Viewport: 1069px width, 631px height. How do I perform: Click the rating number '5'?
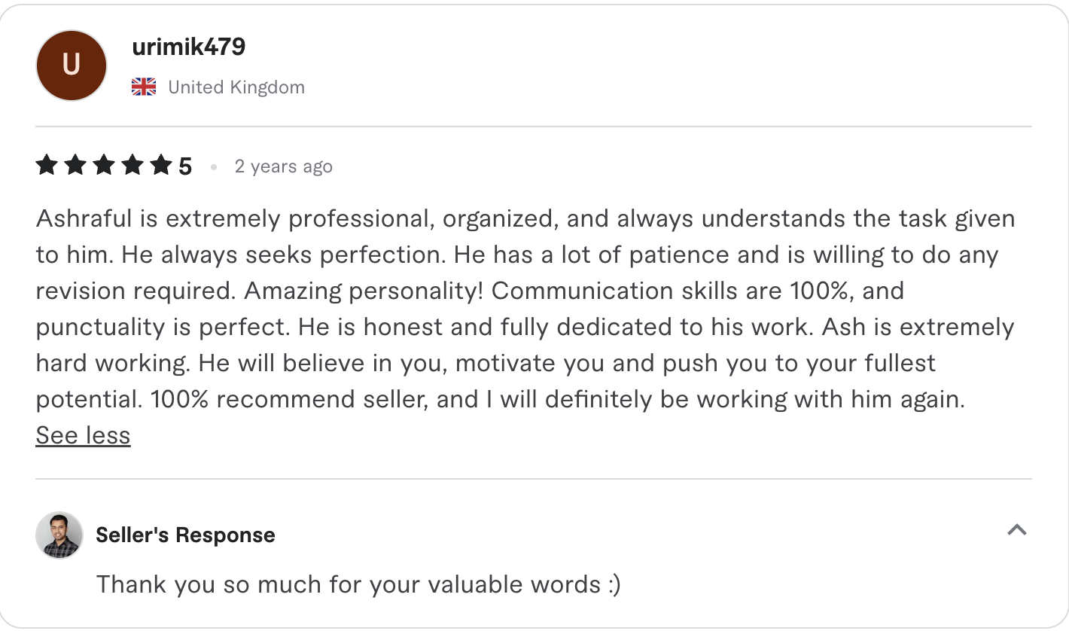click(186, 165)
